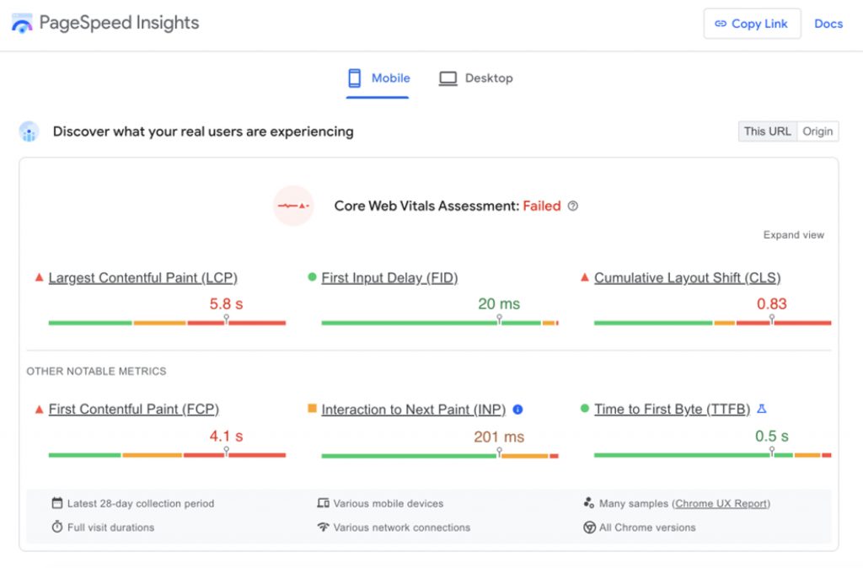Image resolution: width=863 pixels, height=568 pixels.
Task: Click 'Various mobile devices' text
Action: (x=389, y=504)
